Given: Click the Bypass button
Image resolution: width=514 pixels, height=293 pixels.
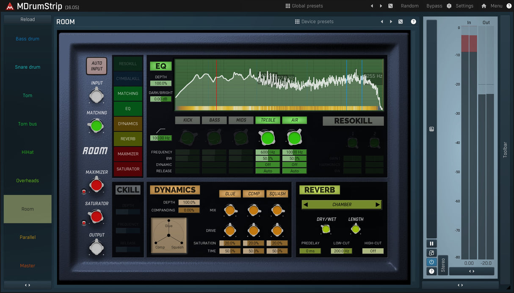Looking at the screenshot, I should coord(434,6).
